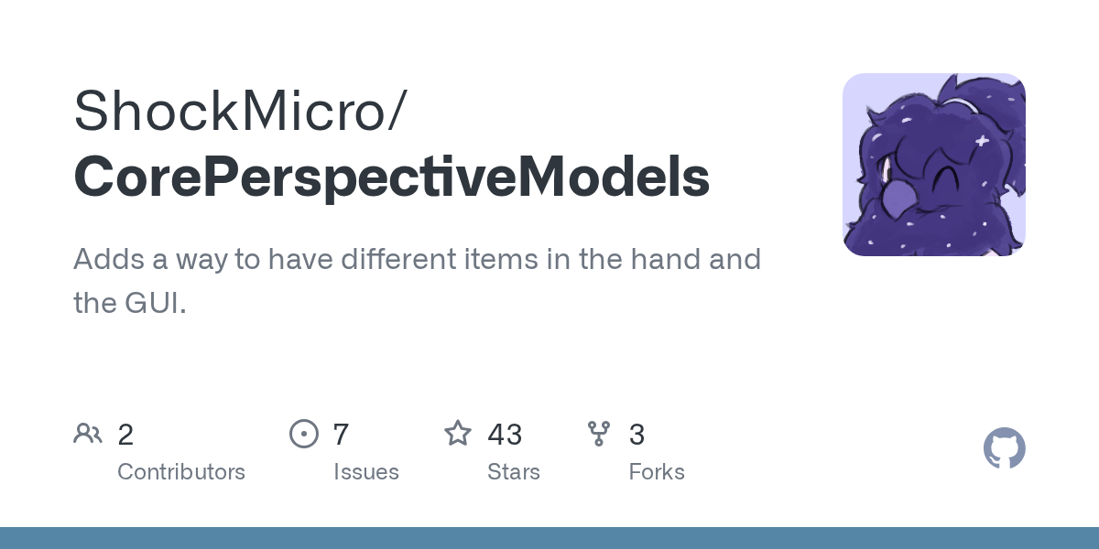
Task: Click the Issues label
Action: coord(366,472)
